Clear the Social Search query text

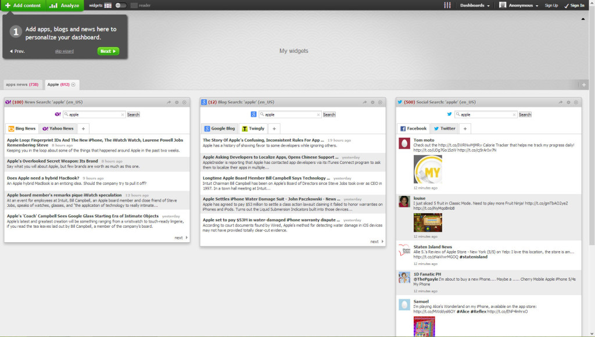(514, 114)
